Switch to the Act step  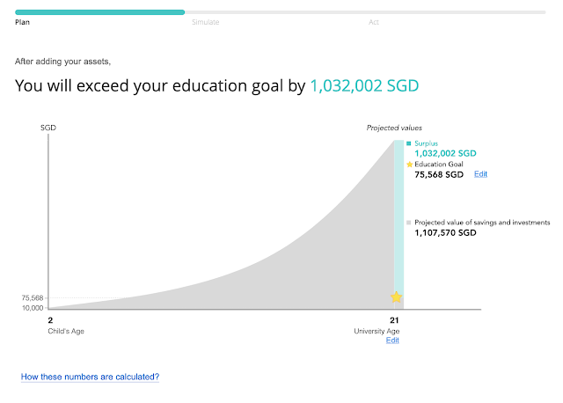(373, 22)
